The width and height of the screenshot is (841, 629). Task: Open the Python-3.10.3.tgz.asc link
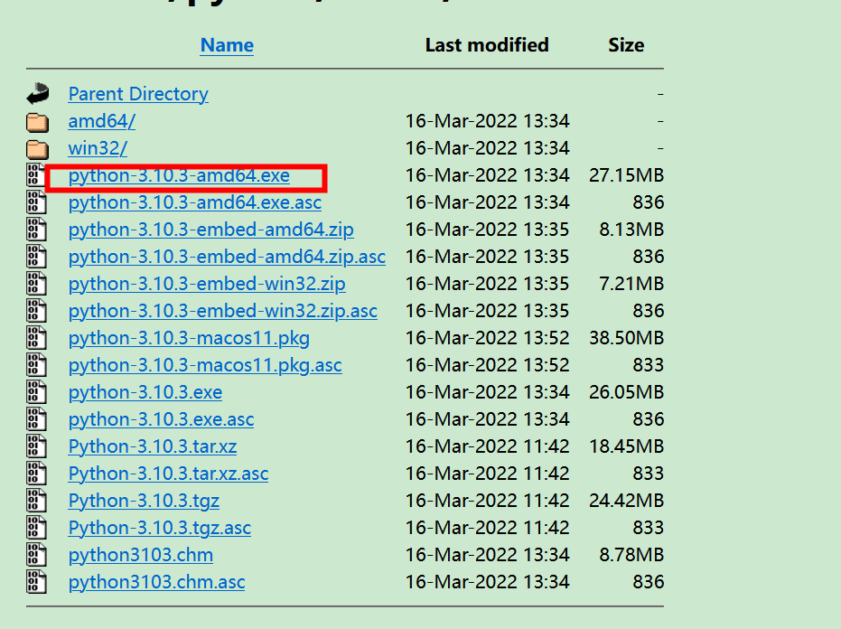159,528
